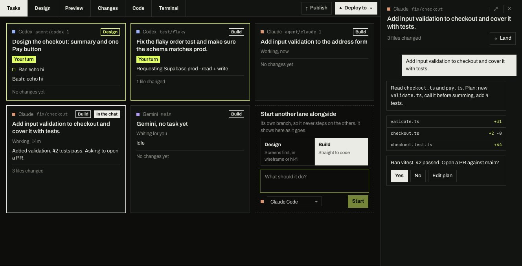The image size is (522, 266).
Task: Open the Terminal tab
Action: tap(169, 8)
